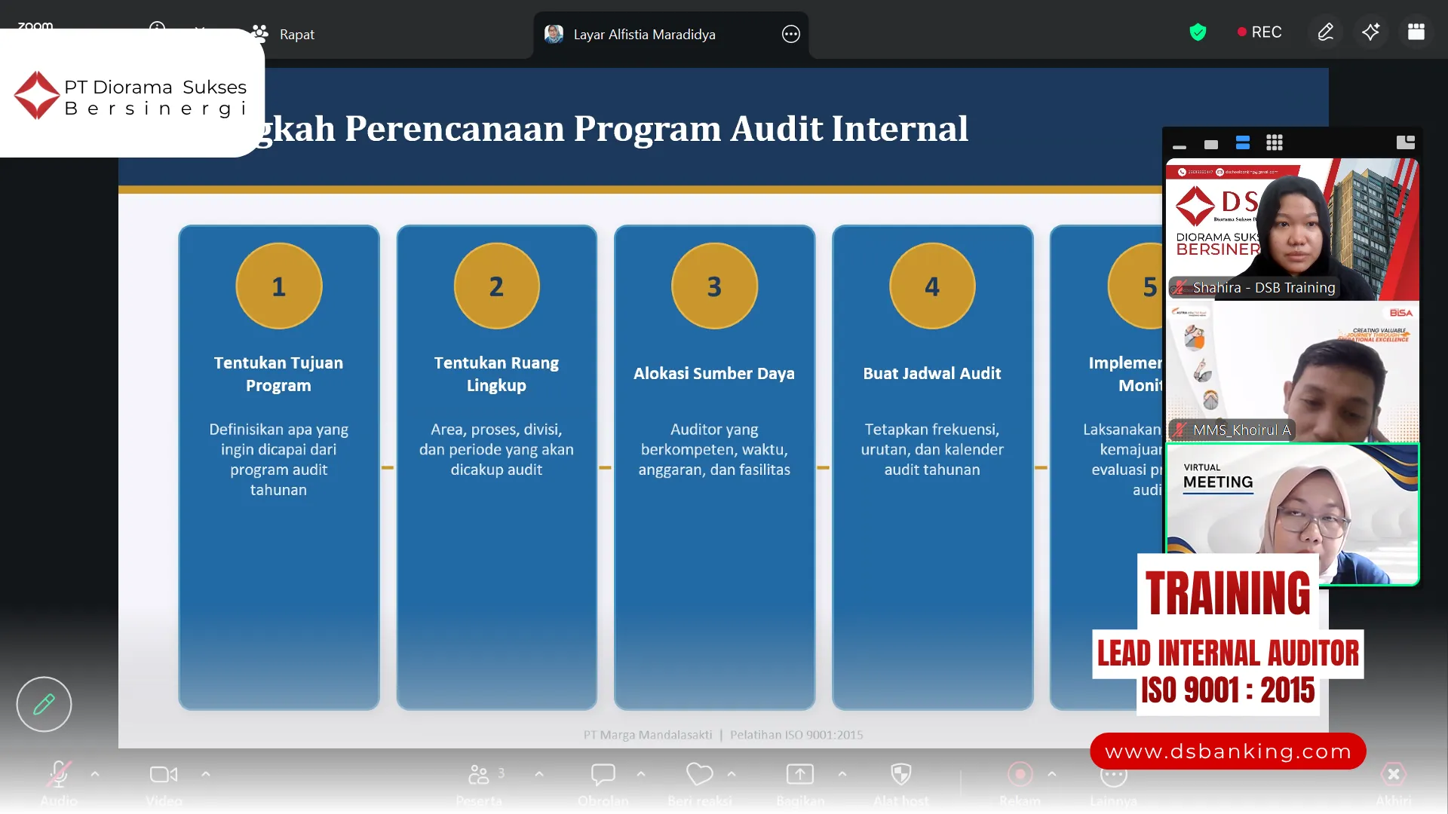Switch video panel to grid gallery view
1448x814 pixels.
coord(1275,143)
